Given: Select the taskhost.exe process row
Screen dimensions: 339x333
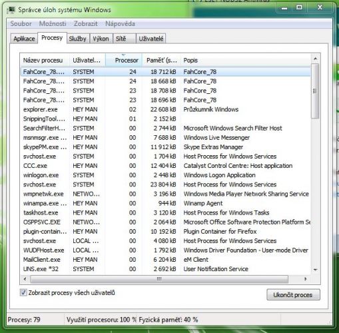Looking at the screenshot, I should (166, 212).
